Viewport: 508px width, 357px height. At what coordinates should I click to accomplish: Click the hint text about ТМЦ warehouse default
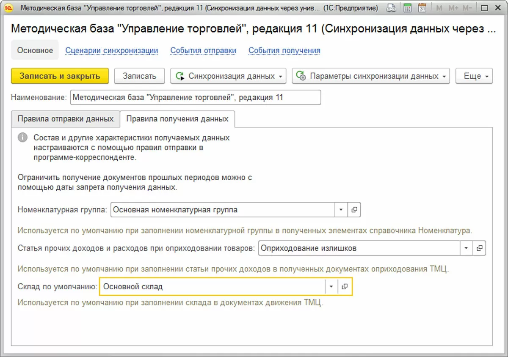pos(170,302)
